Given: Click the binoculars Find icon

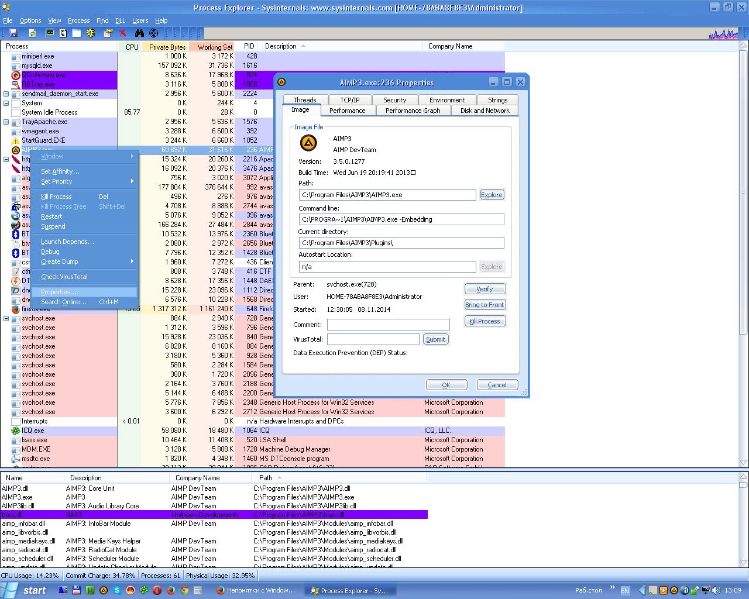Looking at the screenshot, I should point(139,33).
